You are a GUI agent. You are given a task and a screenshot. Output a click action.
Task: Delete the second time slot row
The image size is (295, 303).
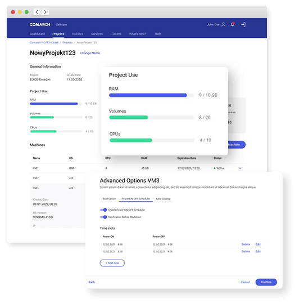246,251
